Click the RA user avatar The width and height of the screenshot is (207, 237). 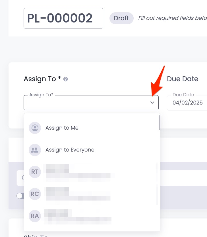tap(35, 216)
